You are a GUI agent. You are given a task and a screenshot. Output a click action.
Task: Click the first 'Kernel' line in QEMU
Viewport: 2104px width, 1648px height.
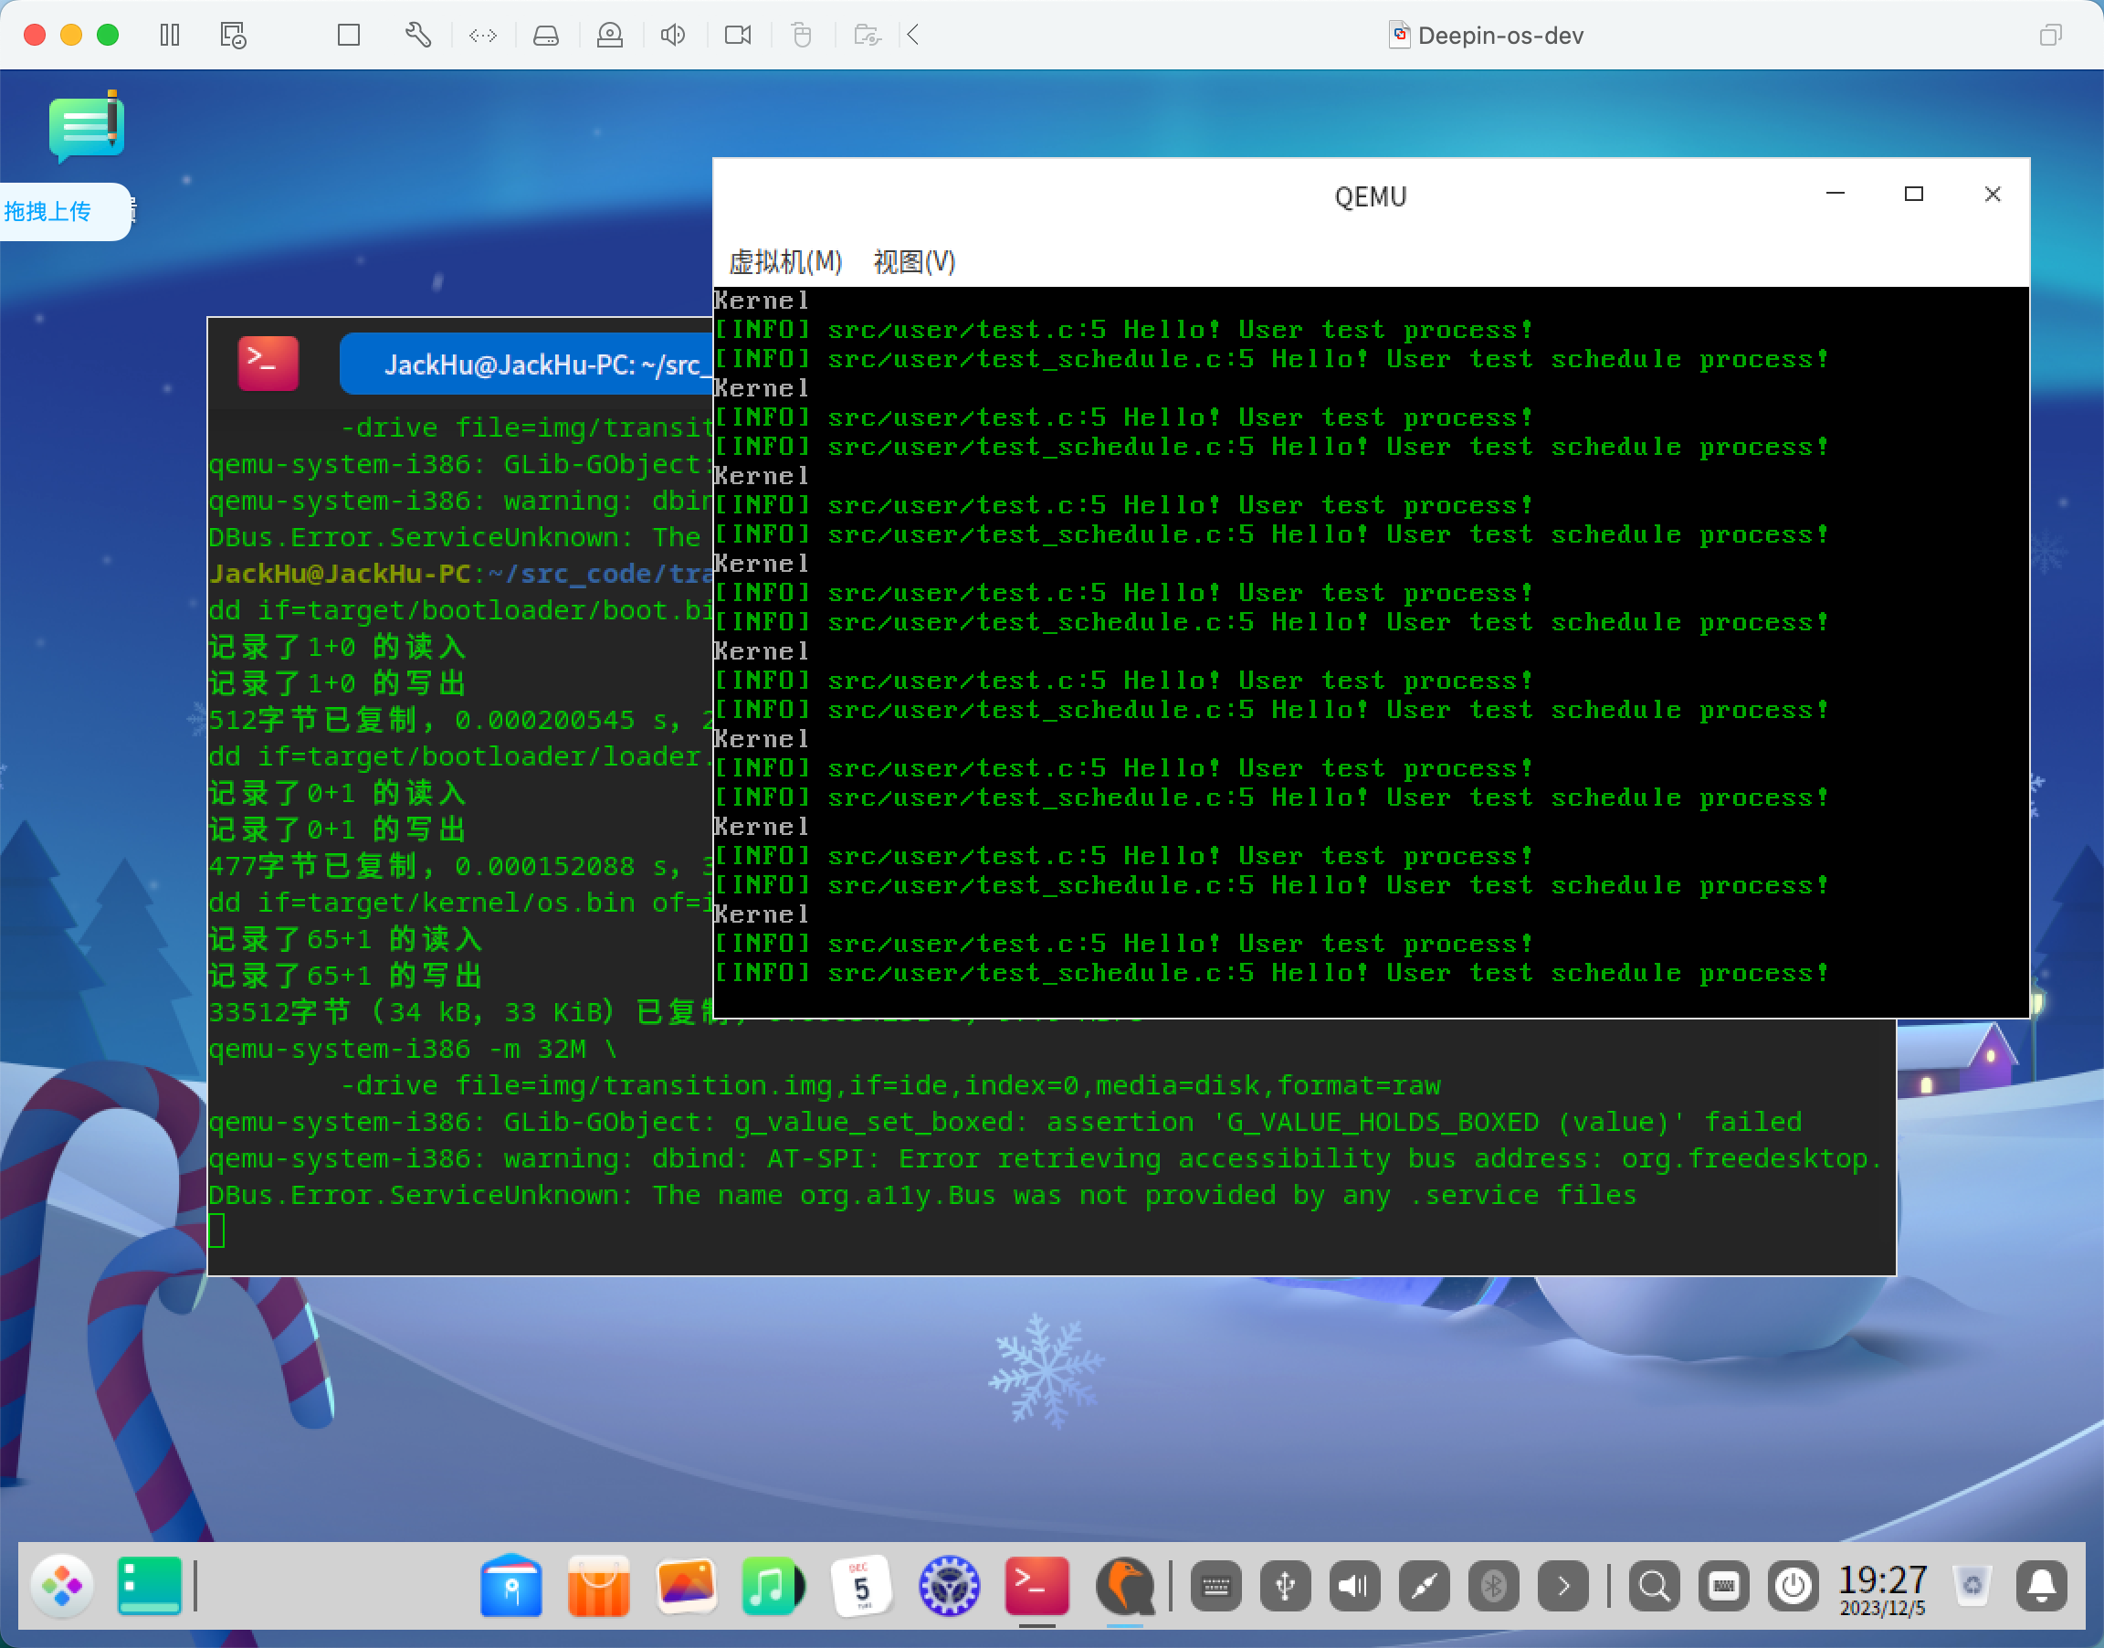coord(761,300)
